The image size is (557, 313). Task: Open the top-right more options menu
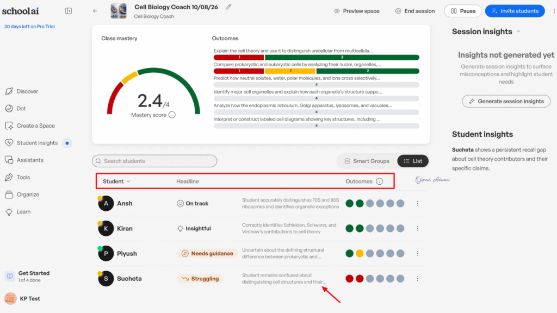[554, 11]
